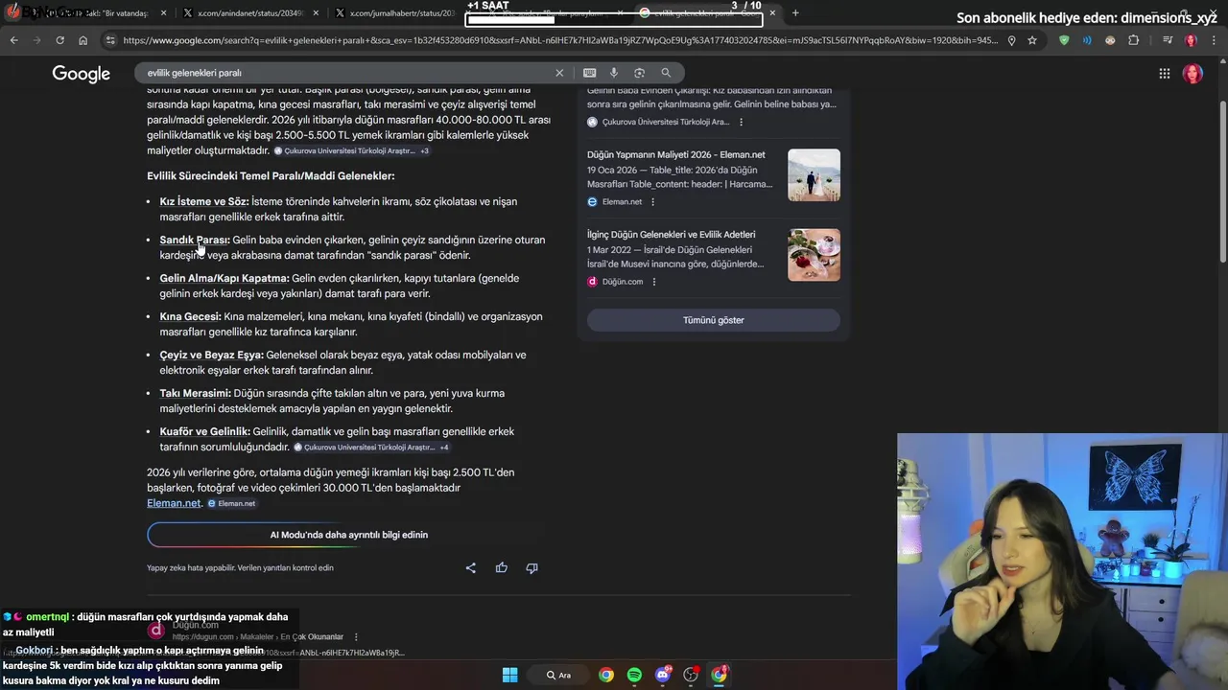Click 'Kuaför ve Gelinlik:' heading text
The height and width of the screenshot is (690, 1228).
point(204,431)
